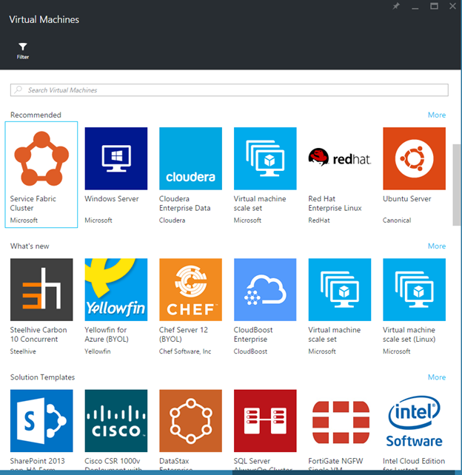Click 'Steelhive Carbon 10 Concurrent' title
This screenshot has width=462, height=475.
point(38,334)
